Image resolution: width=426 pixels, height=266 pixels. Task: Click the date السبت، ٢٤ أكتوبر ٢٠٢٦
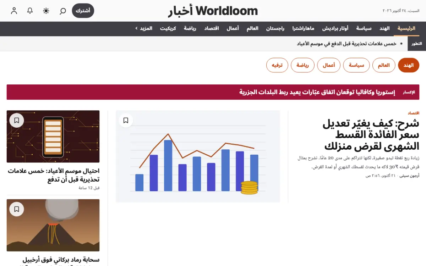click(x=401, y=11)
